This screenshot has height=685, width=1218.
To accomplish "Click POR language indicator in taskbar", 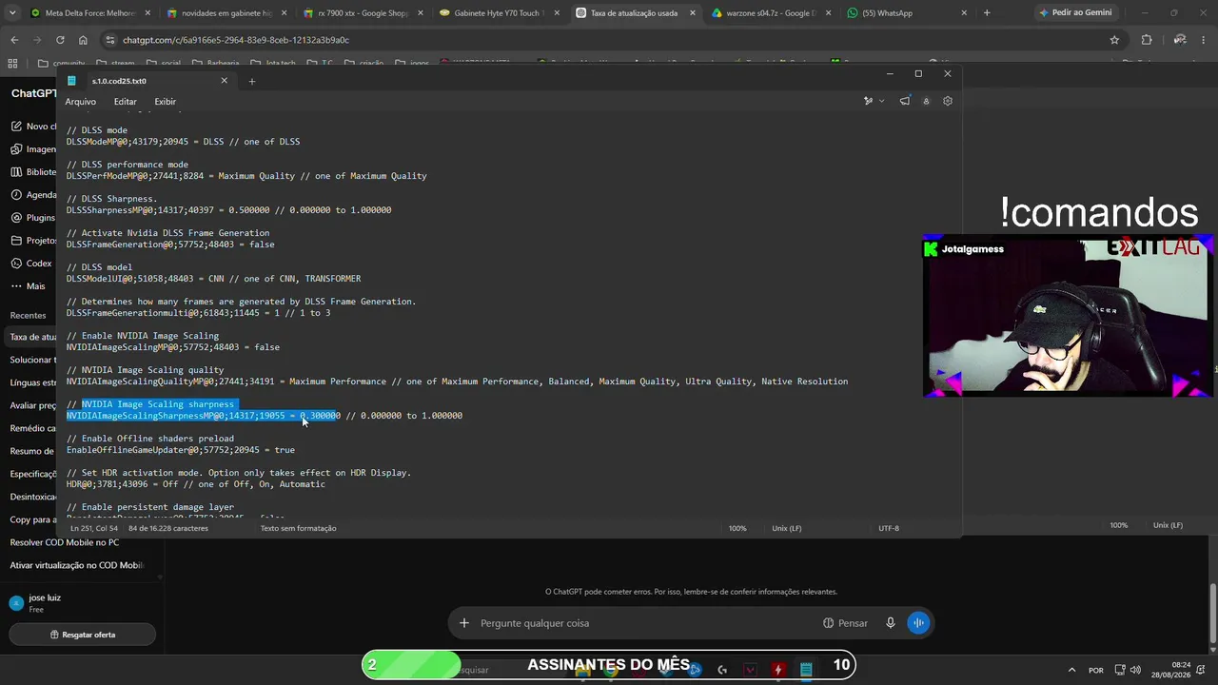I will 1096,670.
